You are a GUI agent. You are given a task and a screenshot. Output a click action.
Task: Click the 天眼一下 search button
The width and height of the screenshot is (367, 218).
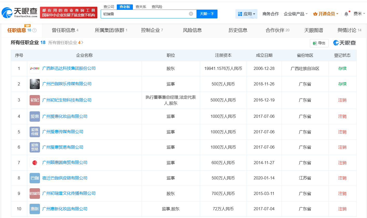tap(207, 14)
